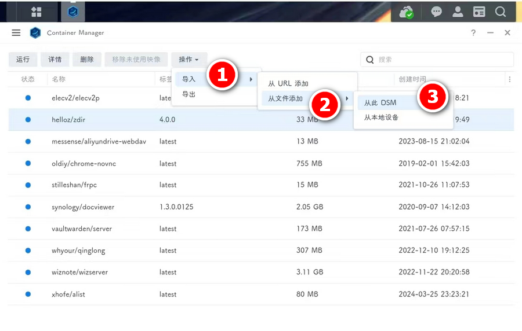Image resolution: width=522 pixels, height=331 pixels.
Task: Click status dot of helloz/zdir row
Action: point(28,120)
